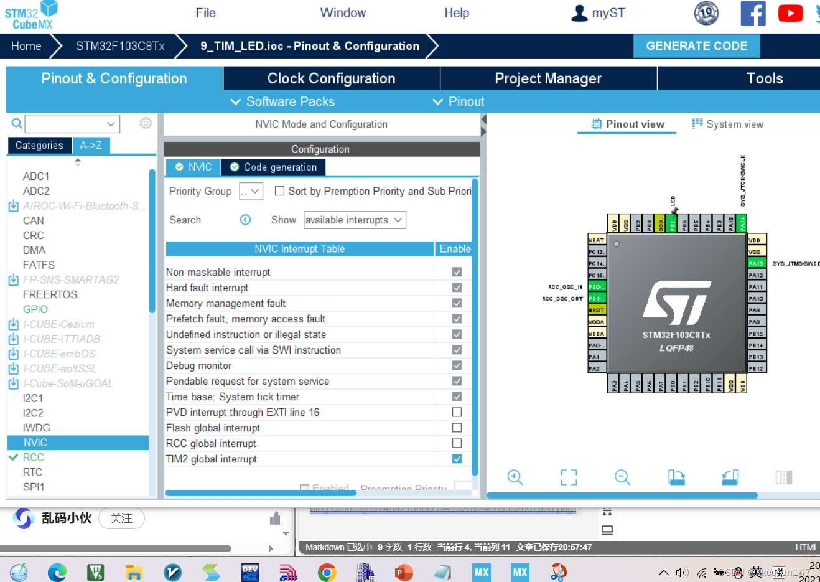820x582 pixels.
Task: Click the thumbs-up icon in the CSDN bar
Action: click(275, 518)
